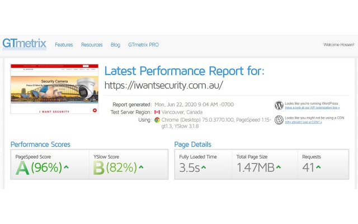
Task: Click the 41 requests value
Action: tap(308, 168)
